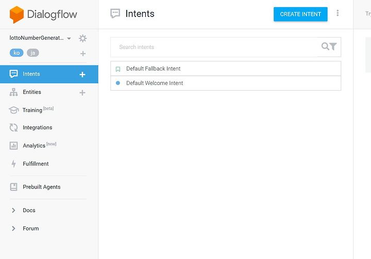The image size is (371, 259).
Task: Open agent settings gear icon
Action: [x=82, y=38]
